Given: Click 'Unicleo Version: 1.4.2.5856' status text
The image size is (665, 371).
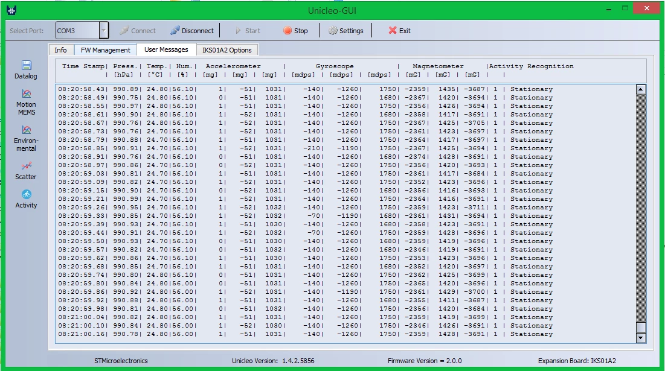Looking at the screenshot, I should [273, 361].
